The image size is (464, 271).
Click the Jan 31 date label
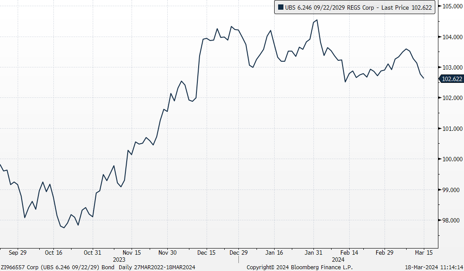pyautogui.click(x=313, y=252)
